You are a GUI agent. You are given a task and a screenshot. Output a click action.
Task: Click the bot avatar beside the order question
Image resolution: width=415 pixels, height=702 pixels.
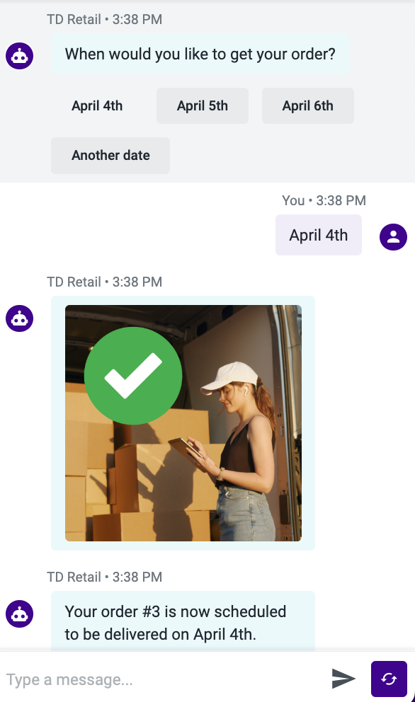point(19,56)
